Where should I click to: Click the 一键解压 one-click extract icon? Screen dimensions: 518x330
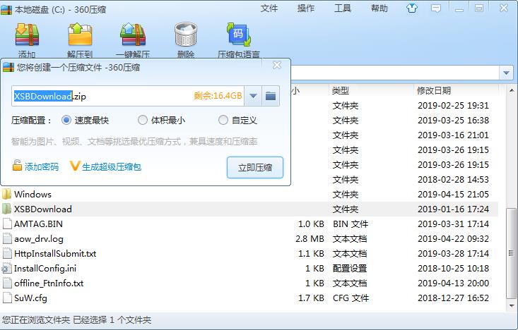133,35
